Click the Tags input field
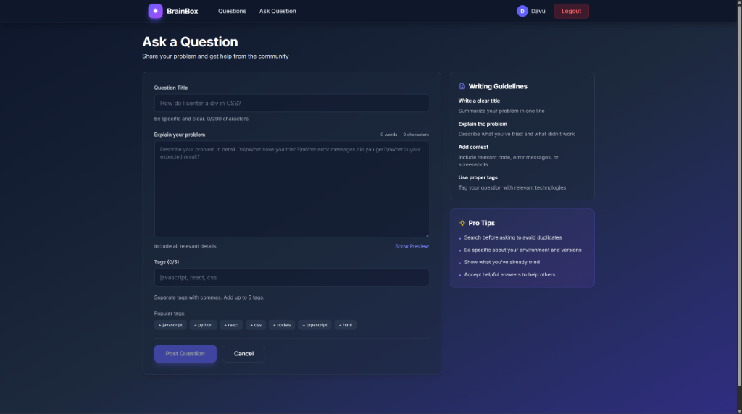Image resolution: width=742 pixels, height=414 pixels. 291,277
